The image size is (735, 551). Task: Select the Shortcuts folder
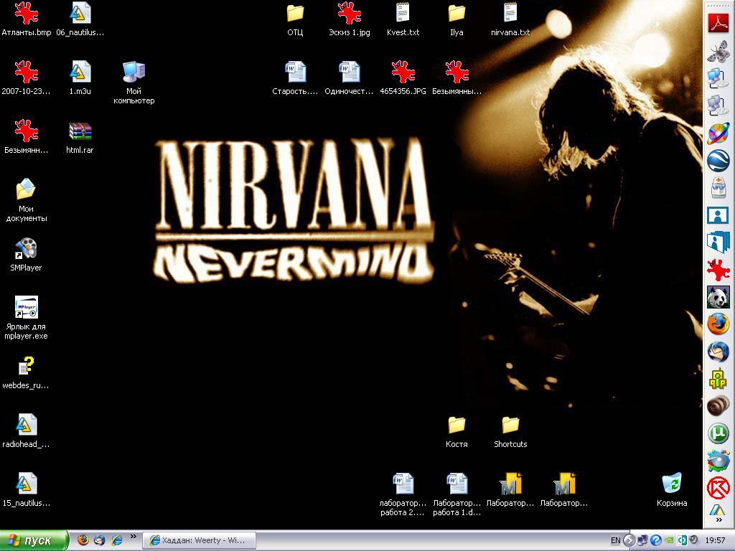(x=510, y=431)
